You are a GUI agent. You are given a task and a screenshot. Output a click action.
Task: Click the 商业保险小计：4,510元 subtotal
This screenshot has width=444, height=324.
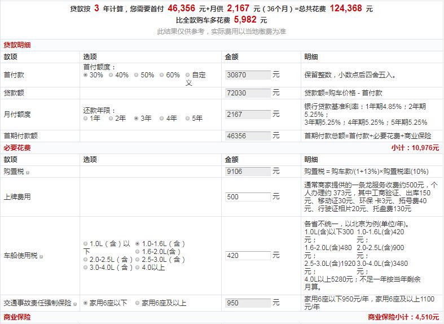click(403, 317)
